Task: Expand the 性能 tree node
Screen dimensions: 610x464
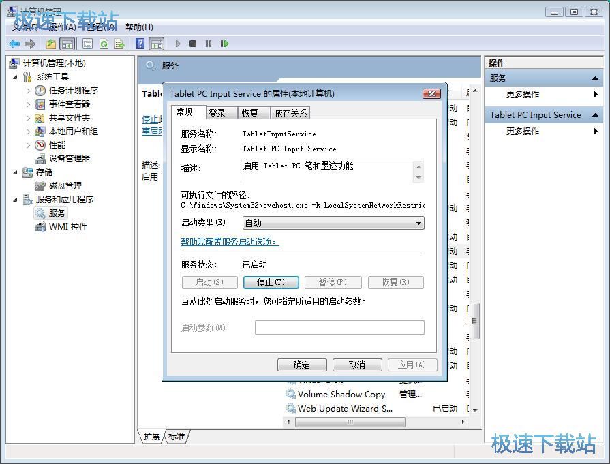Action: [28, 145]
